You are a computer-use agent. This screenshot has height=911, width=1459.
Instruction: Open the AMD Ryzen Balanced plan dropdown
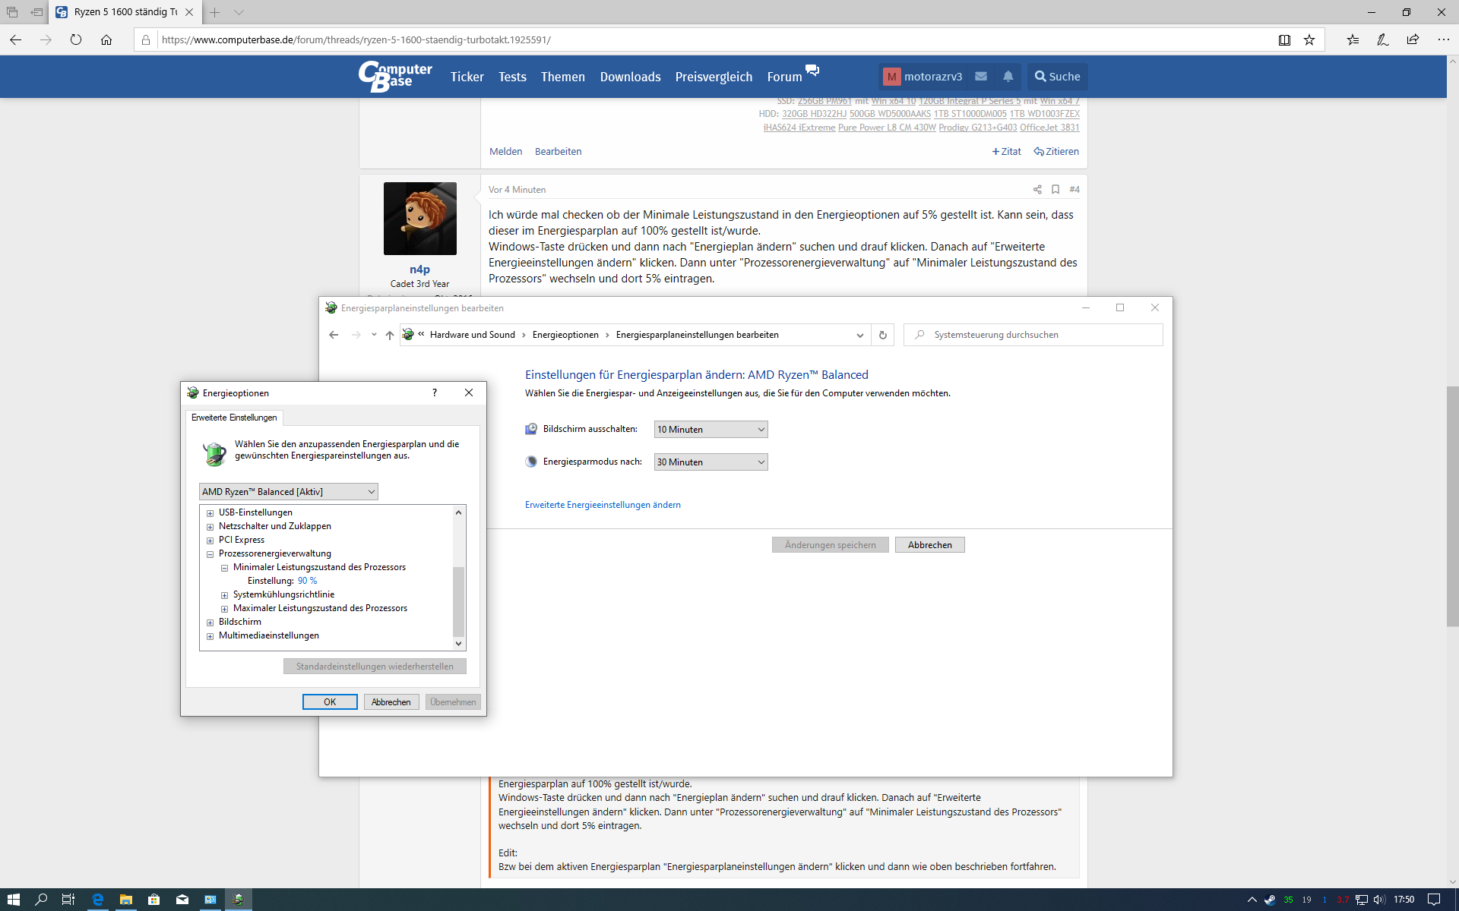pos(289,492)
